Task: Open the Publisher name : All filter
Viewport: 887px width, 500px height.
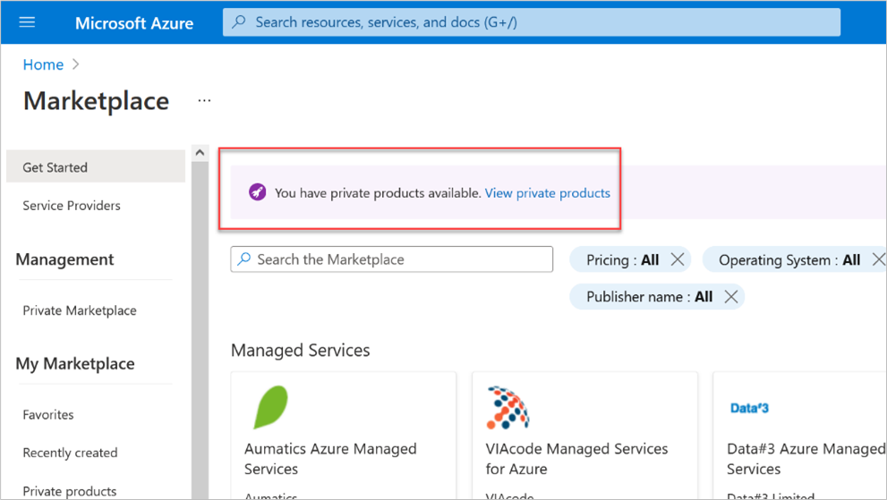Action: (648, 297)
